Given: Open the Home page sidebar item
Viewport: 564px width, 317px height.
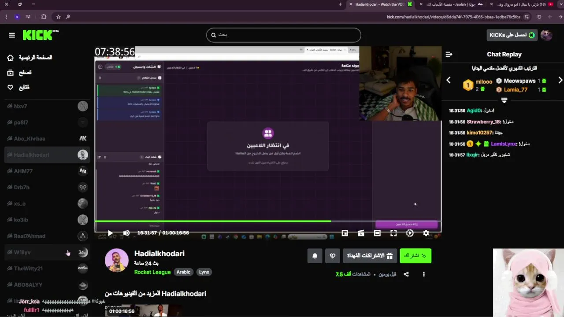Looking at the screenshot, I should coord(31,58).
